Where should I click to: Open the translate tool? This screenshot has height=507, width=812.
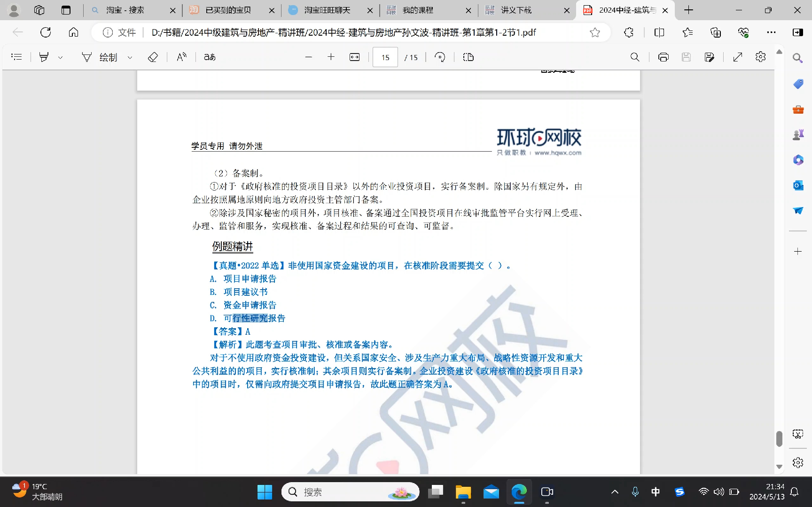point(210,57)
